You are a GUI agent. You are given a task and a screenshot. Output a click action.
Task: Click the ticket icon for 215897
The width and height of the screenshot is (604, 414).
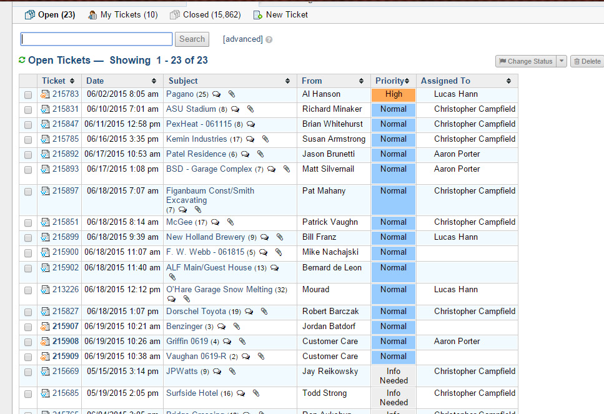45,191
